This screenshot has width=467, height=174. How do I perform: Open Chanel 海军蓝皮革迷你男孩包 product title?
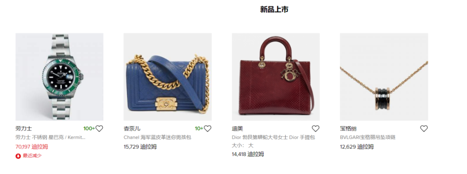click(x=157, y=137)
